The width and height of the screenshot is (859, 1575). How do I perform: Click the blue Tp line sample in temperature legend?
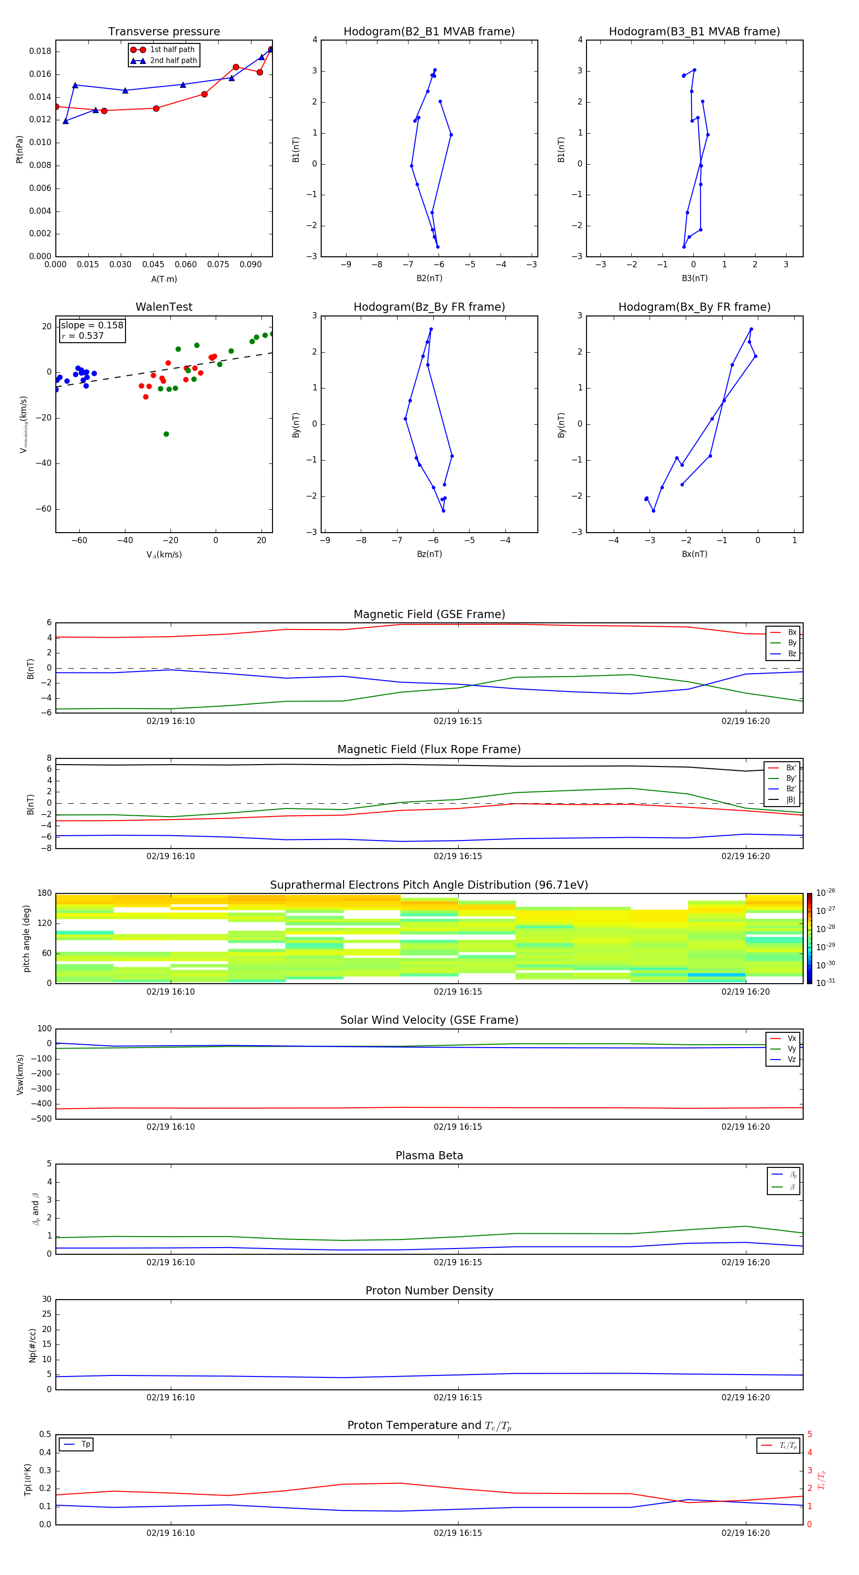point(69,1444)
